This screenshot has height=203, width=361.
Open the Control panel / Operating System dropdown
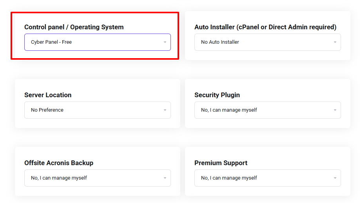[97, 42]
